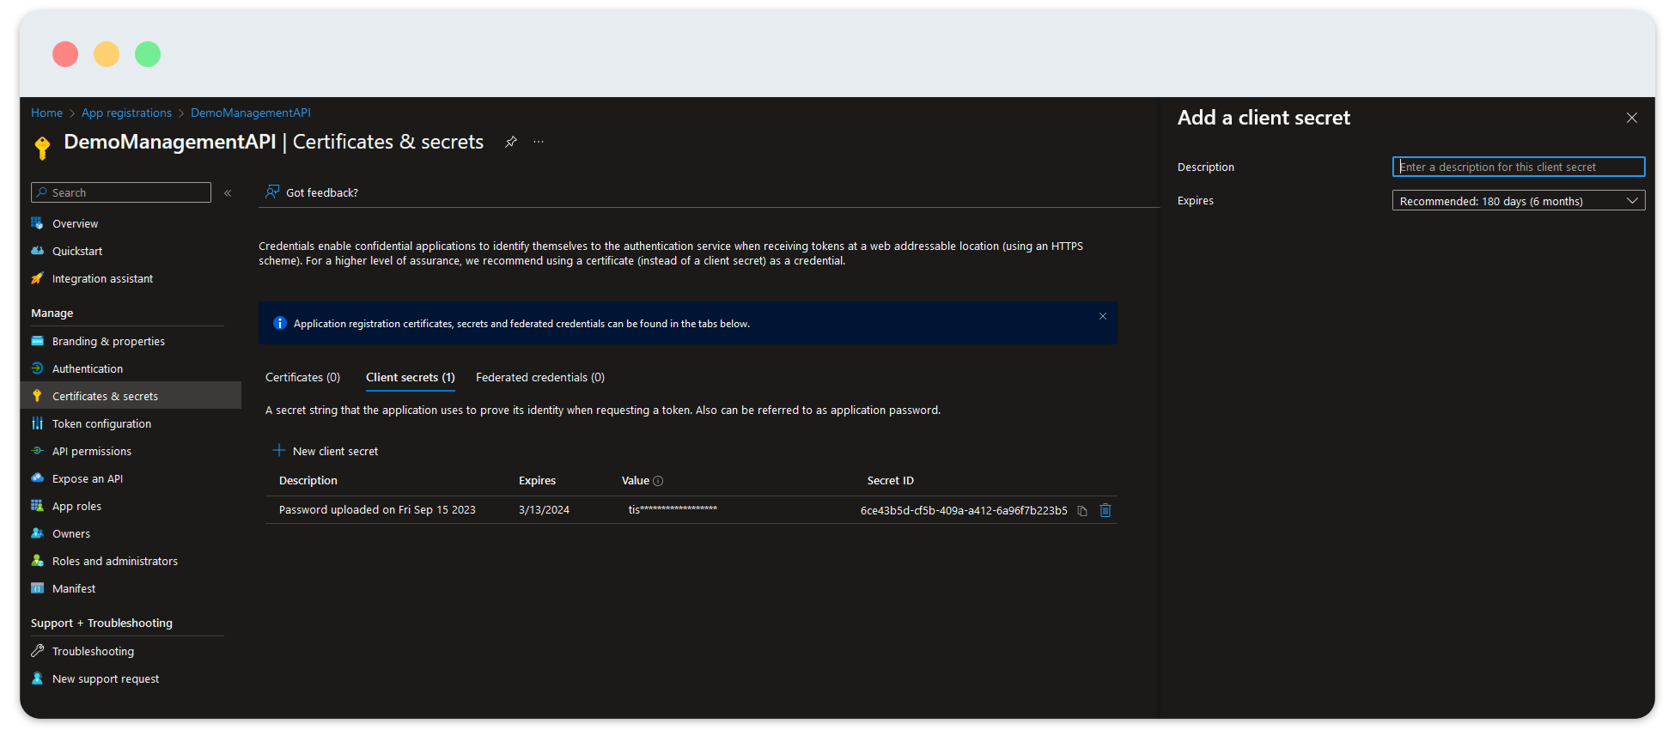The height and width of the screenshot is (730, 1675).
Task: Click the Roles and administrators icon
Action: [x=37, y=561]
